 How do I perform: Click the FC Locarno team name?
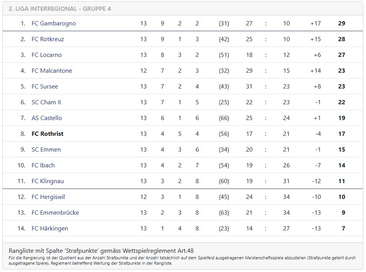coord(47,55)
